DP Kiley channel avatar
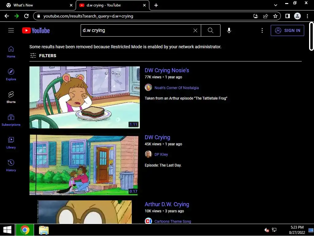Screen dimensions: 314x236 [148, 154]
